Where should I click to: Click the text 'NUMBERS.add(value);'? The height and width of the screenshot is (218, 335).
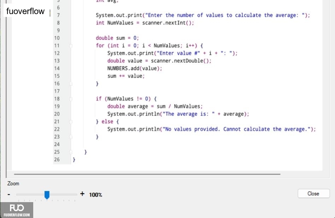[x=135, y=68]
